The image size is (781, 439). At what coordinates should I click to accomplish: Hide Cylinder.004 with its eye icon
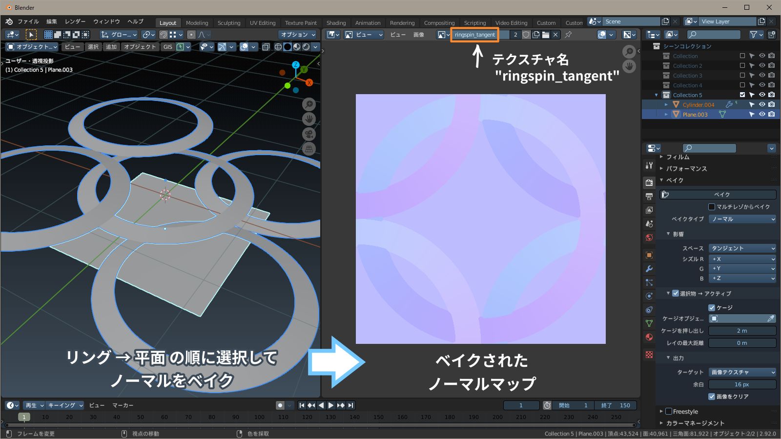761,104
